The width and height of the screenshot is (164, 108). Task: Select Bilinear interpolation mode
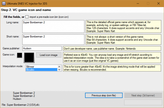[42, 67]
